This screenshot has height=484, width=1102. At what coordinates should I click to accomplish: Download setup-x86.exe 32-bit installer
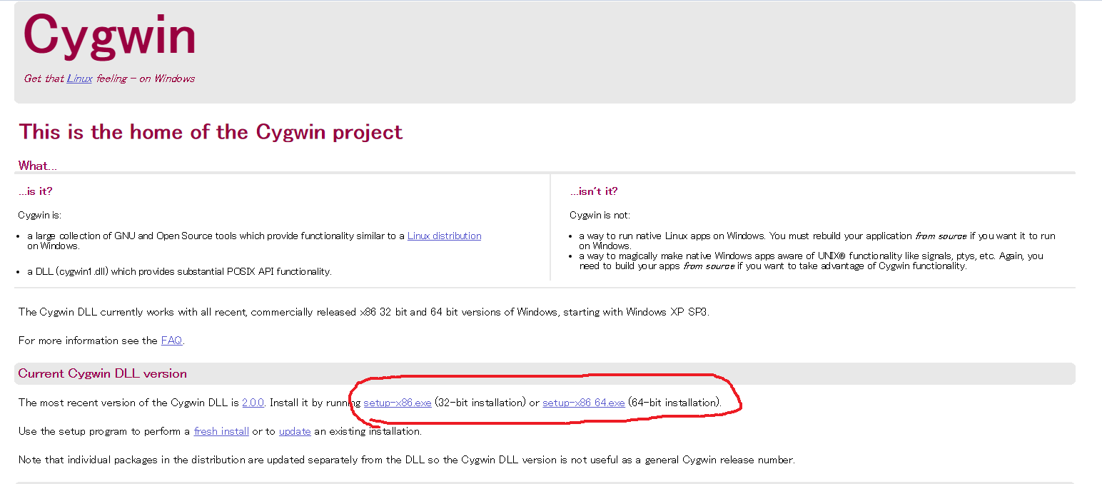pyautogui.click(x=398, y=403)
